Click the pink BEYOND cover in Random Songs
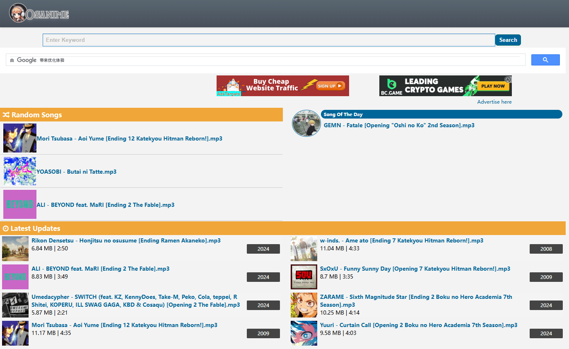This screenshot has height=349, width=569. [x=20, y=204]
